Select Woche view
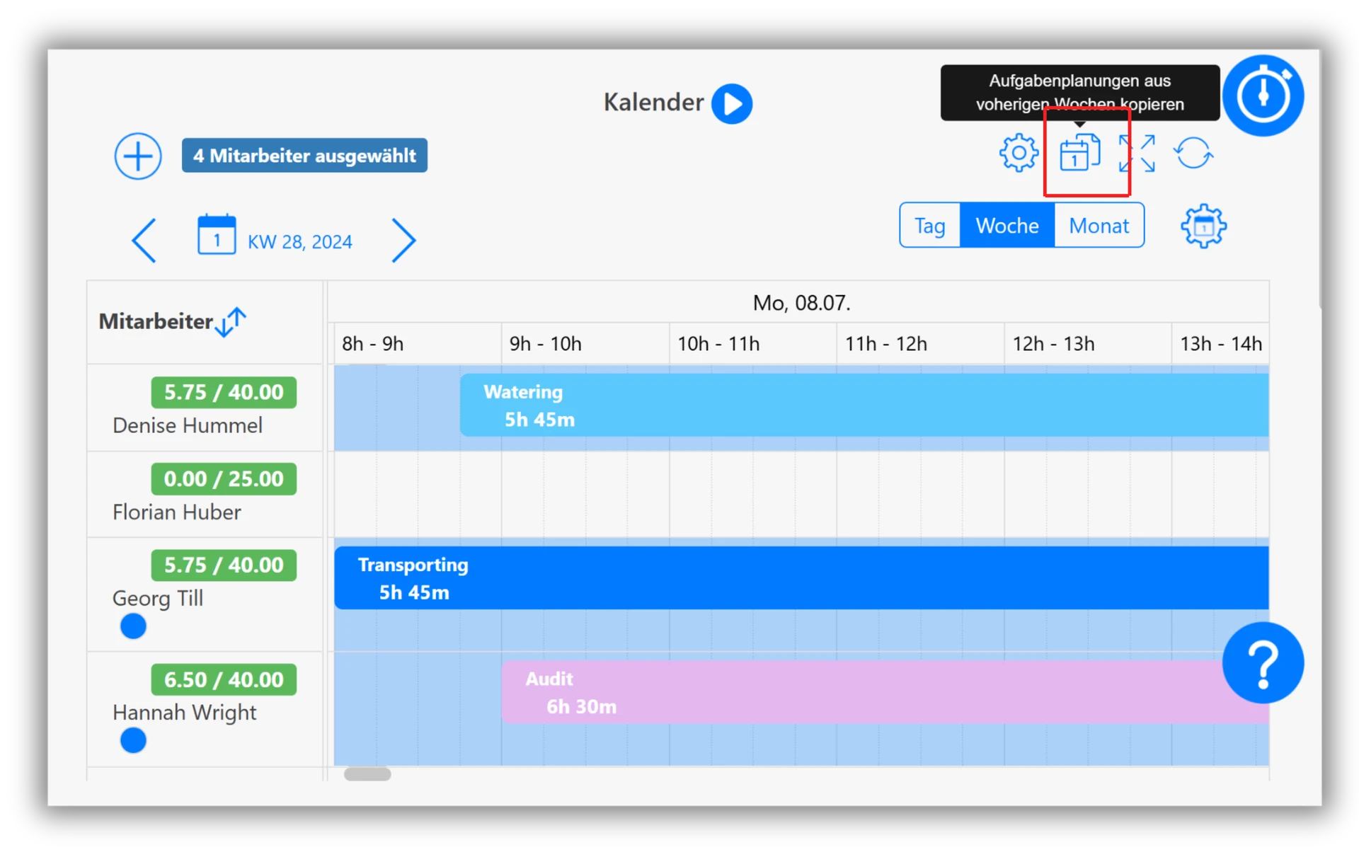Image resolution: width=1359 pixels, height=857 pixels. click(x=1007, y=226)
